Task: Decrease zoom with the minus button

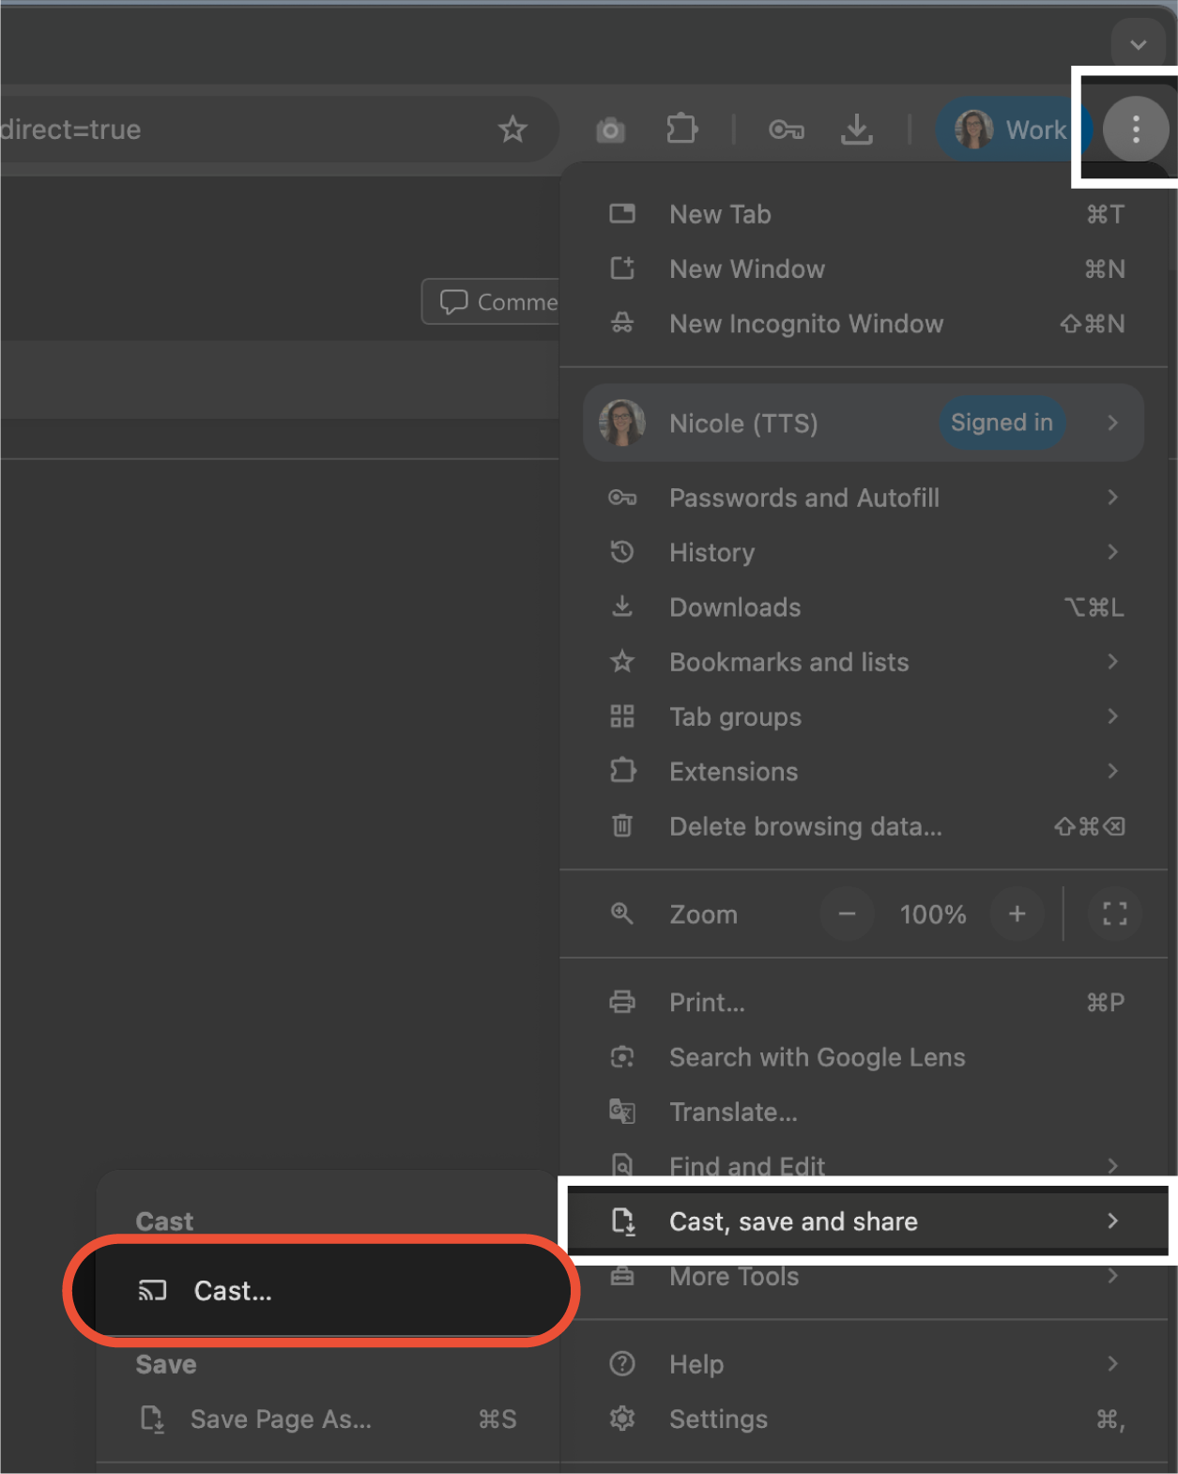Action: (847, 914)
